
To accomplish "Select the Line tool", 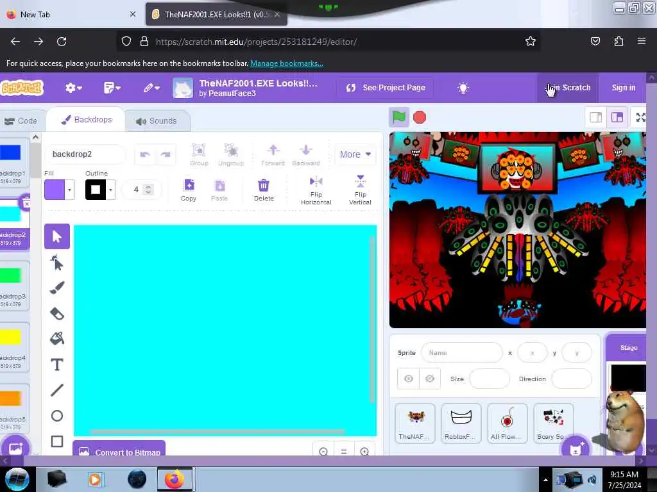I will click(57, 390).
